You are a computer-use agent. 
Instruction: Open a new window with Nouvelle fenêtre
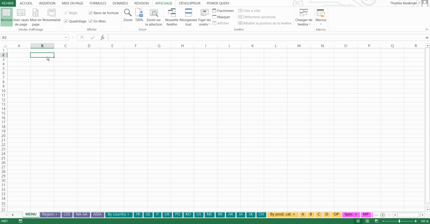172,13
